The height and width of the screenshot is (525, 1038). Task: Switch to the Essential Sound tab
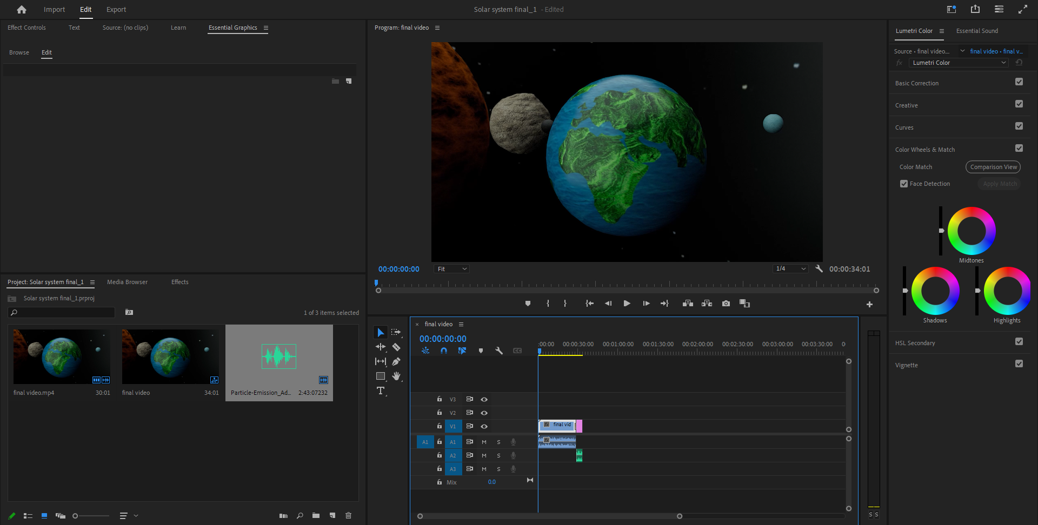pyautogui.click(x=977, y=31)
